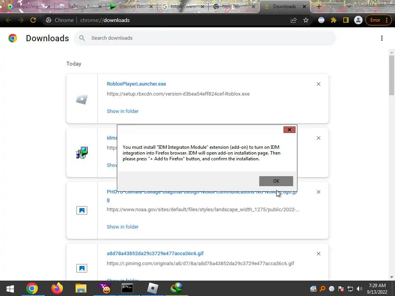Screen dimensions: 395x296
Task: Remove the idman download entry from list
Action: 318,138
